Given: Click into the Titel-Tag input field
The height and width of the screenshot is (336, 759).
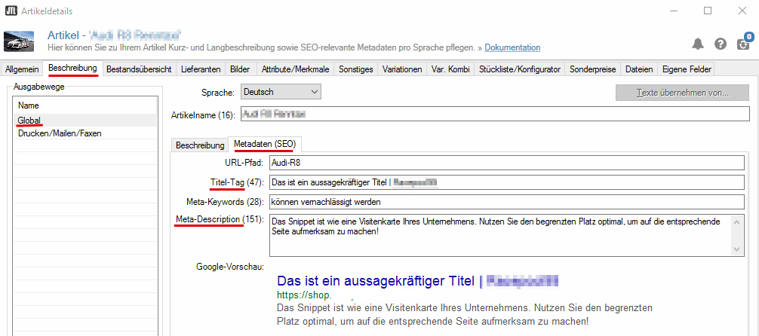Looking at the screenshot, I should pyautogui.click(x=506, y=182).
